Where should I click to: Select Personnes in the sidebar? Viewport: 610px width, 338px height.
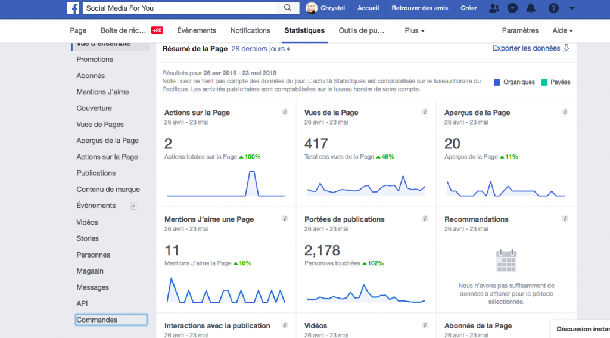94,255
